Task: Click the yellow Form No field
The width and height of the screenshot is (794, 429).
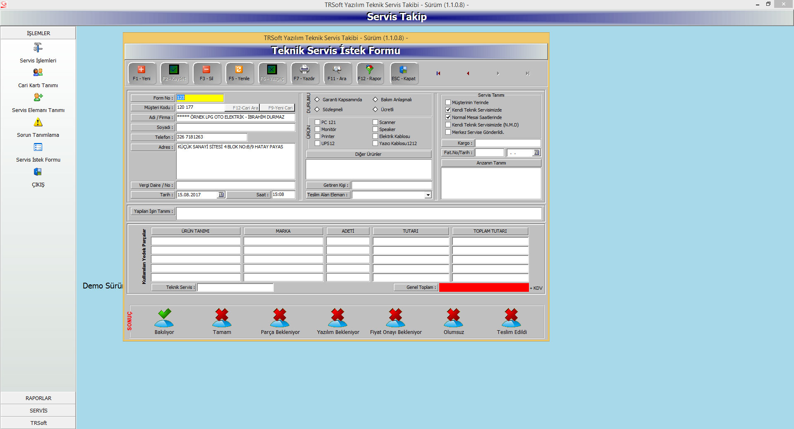Action: (x=200, y=98)
